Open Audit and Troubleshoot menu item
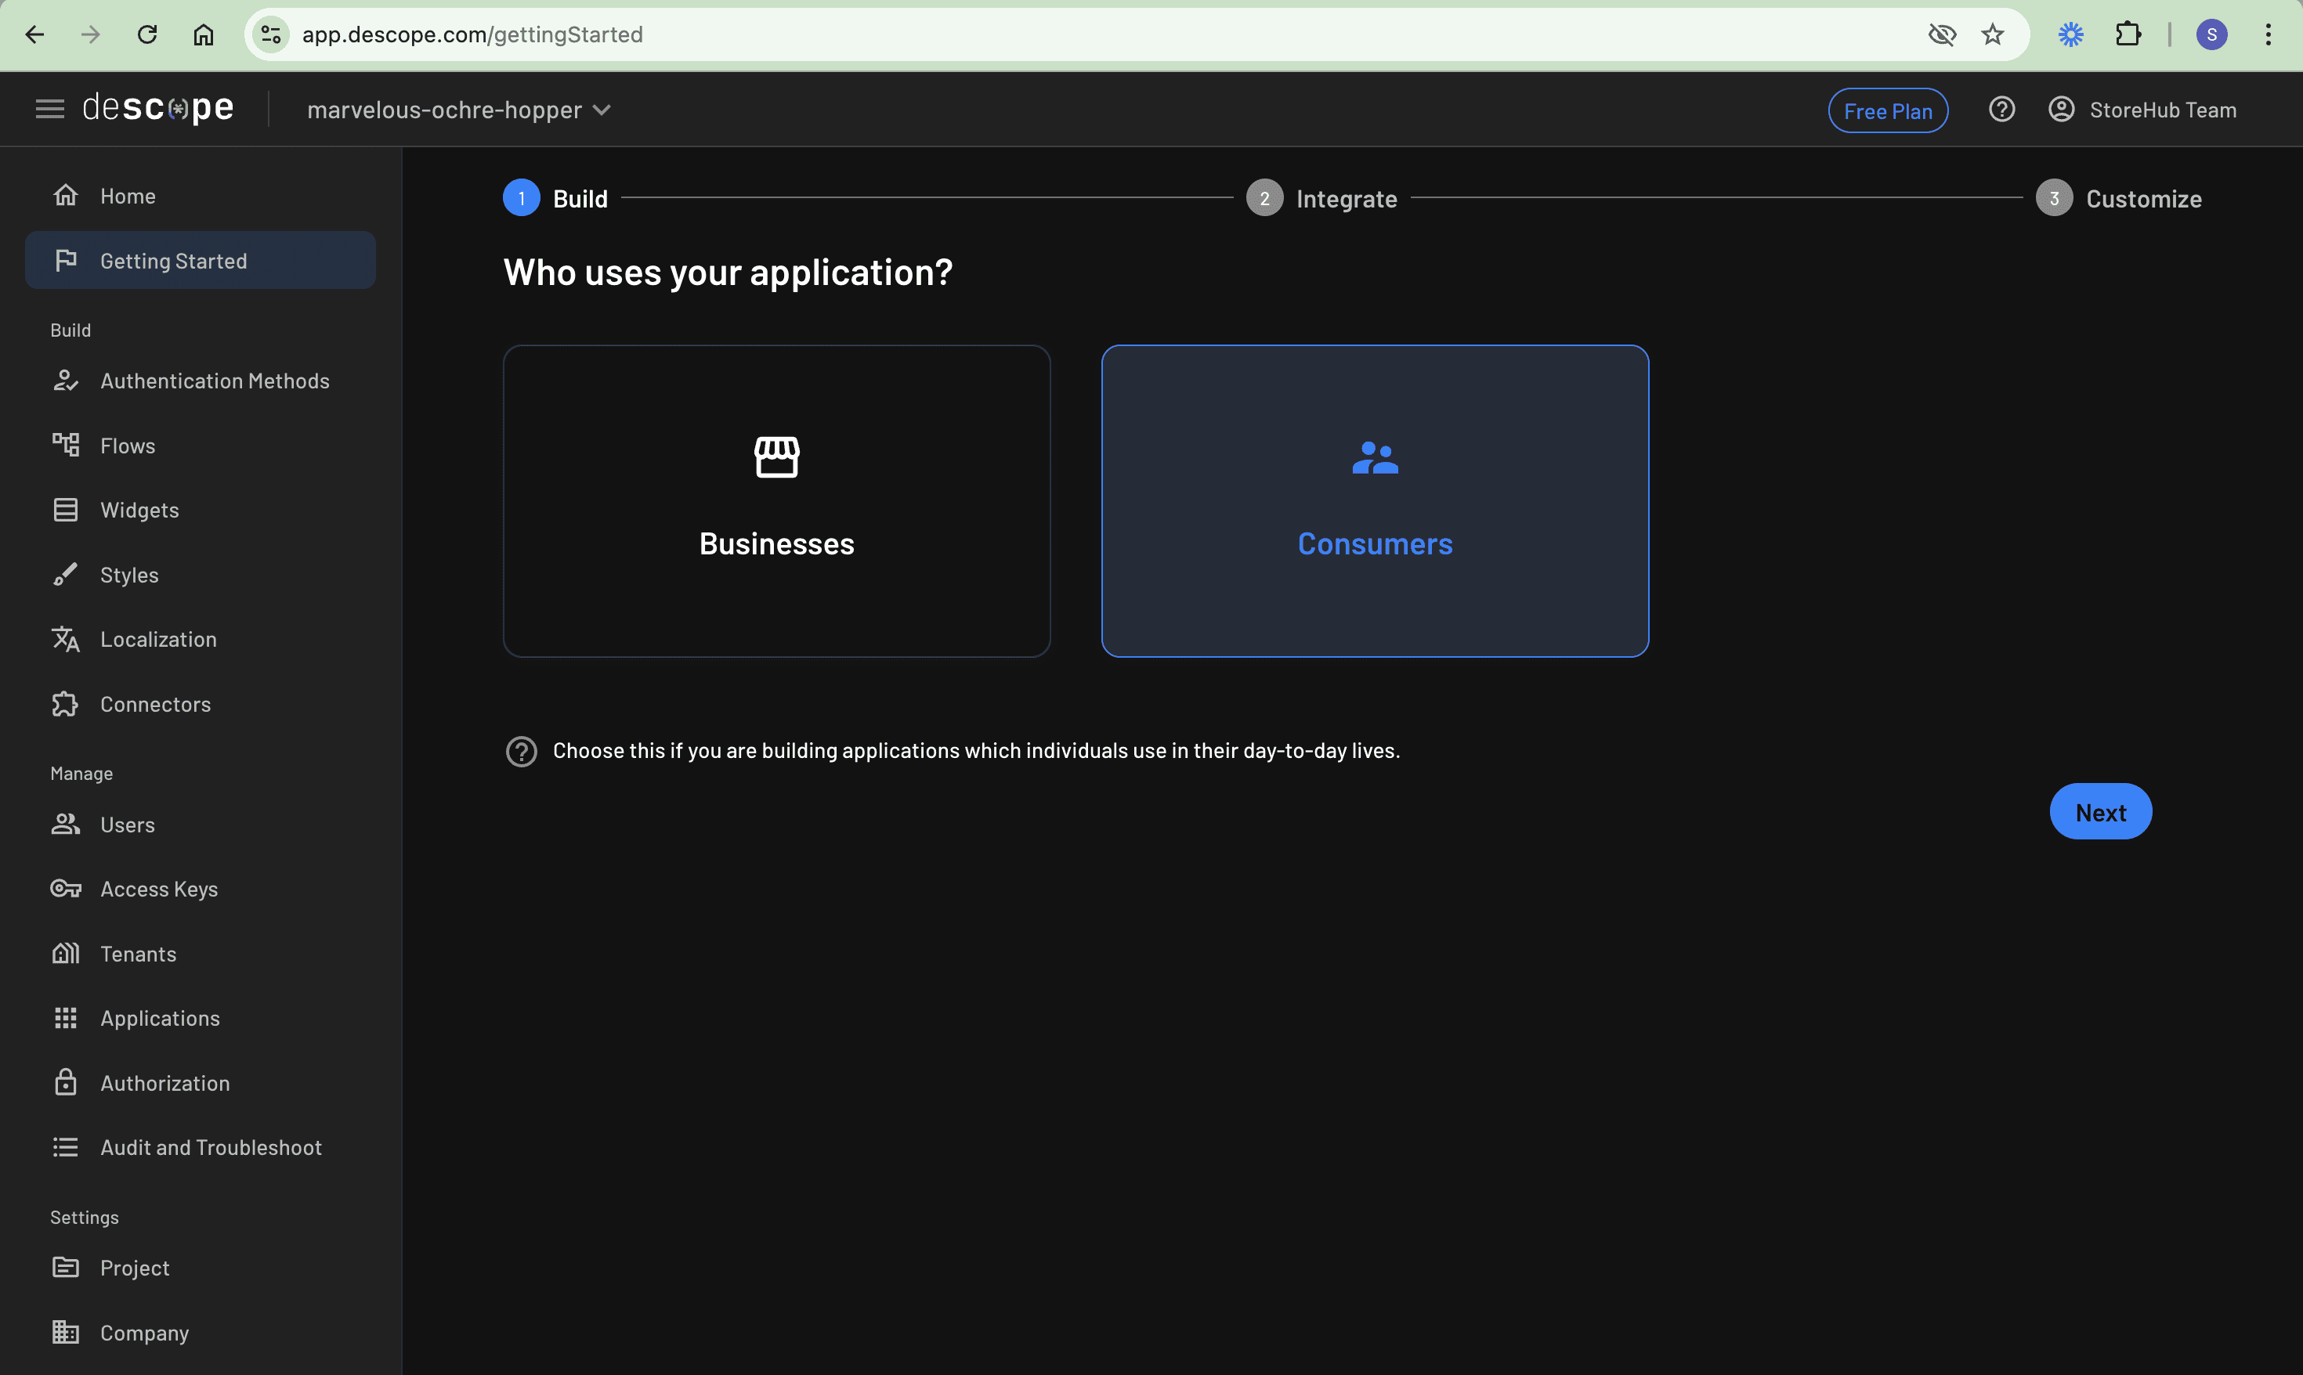Viewport: 2303px width, 1375px height. click(x=211, y=1147)
